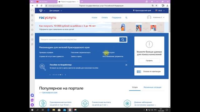Open Проверка штрафов link

point(46,53)
